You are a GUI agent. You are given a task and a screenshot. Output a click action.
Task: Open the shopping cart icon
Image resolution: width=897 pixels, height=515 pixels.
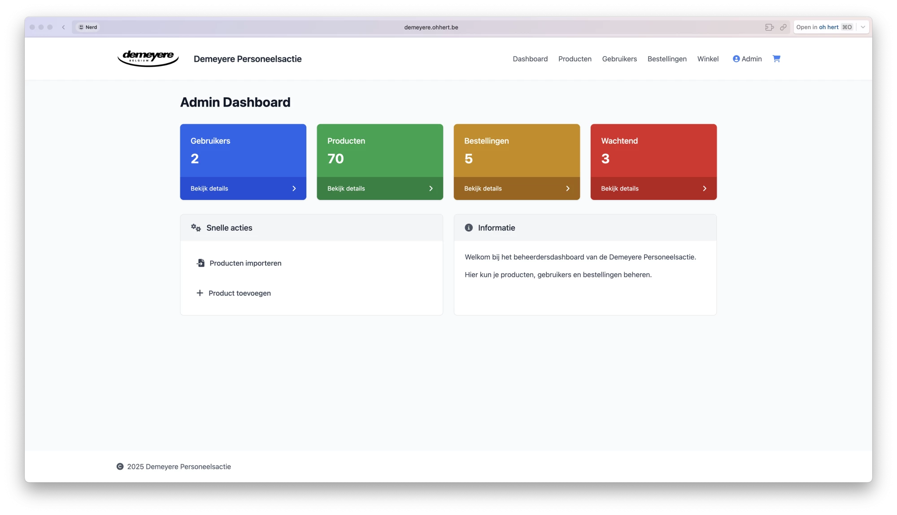point(776,59)
